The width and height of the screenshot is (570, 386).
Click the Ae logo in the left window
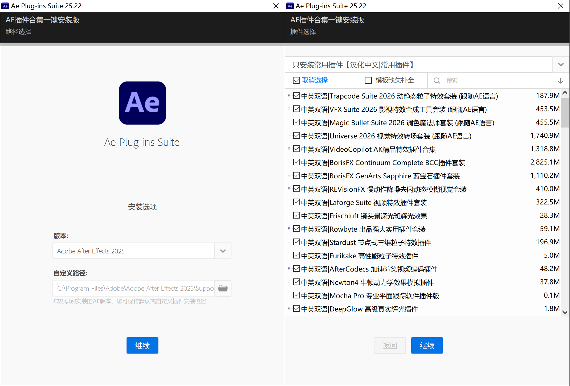pyautogui.click(x=142, y=103)
